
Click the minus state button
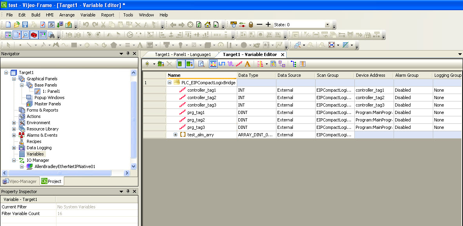[259, 25]
